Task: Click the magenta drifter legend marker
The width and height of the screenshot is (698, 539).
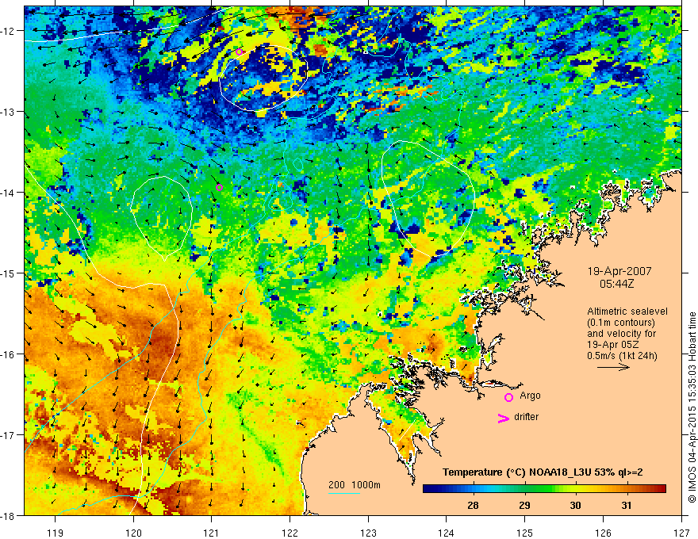Action: [x=504, y=418]
